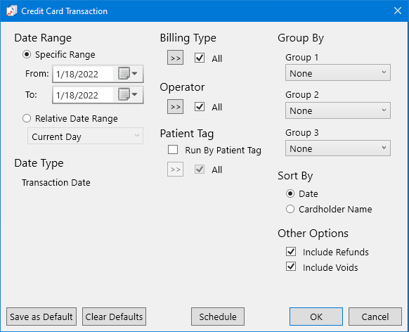Click the Operator selection arrows button
This screenshot has width=409, height=332.
click(x=175, y=106)
